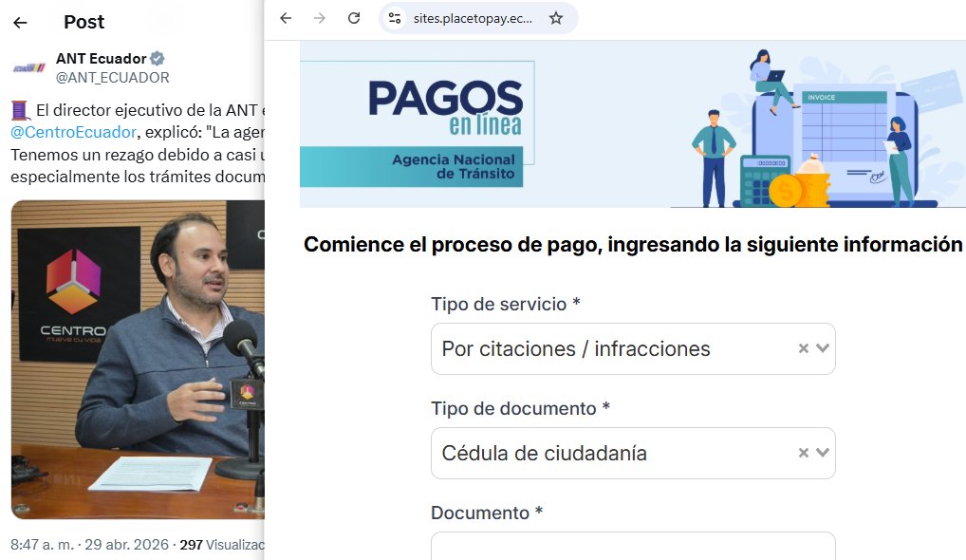Focus the Documento input field
Viewport: 966px width, 560px height.
tap(633, 547)
